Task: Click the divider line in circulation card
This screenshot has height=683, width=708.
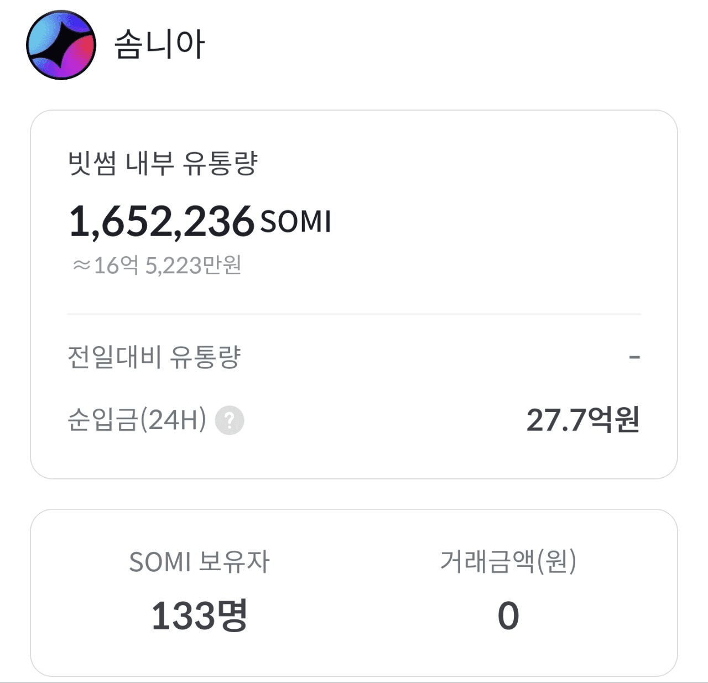Action: [354, 314]
